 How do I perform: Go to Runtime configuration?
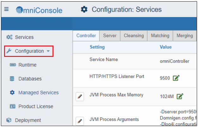28,65
